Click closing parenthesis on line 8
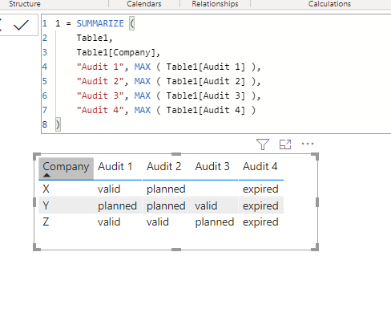 (58, 124)
